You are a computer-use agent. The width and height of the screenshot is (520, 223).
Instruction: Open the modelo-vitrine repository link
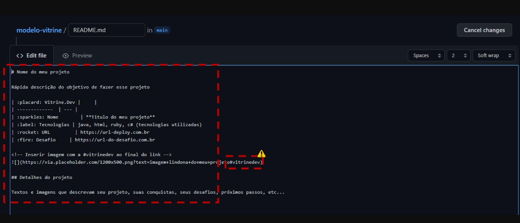[x=39, y=30]
